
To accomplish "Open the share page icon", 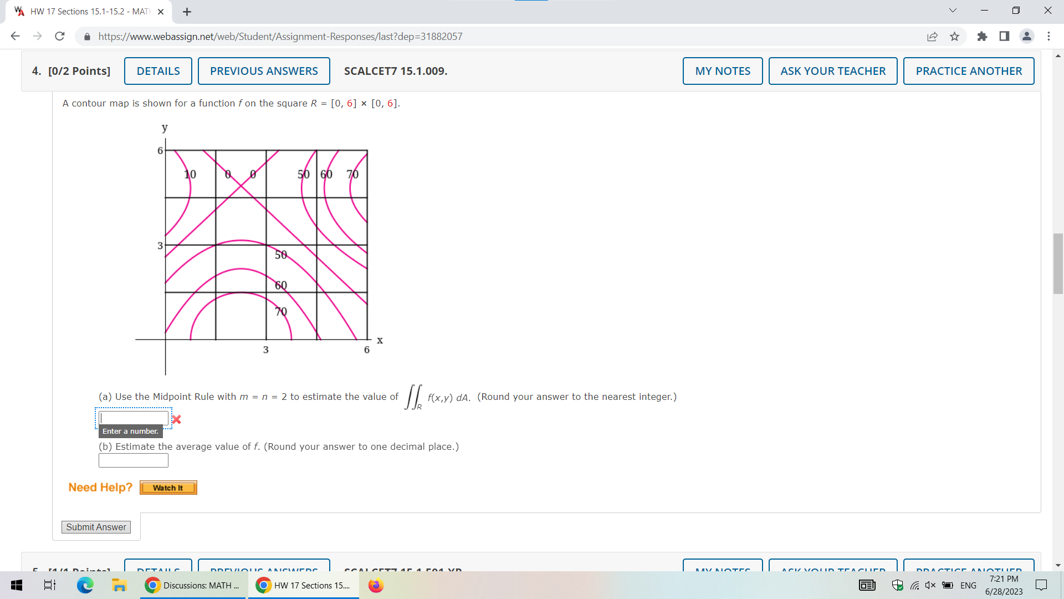I will tap(932, 37).
